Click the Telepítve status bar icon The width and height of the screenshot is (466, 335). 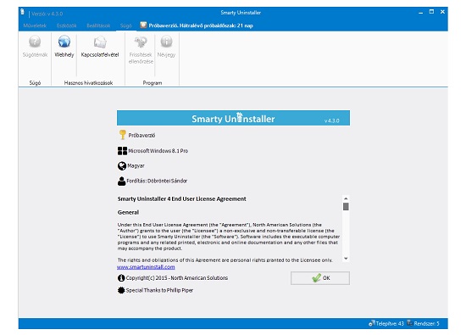(372, 323)
